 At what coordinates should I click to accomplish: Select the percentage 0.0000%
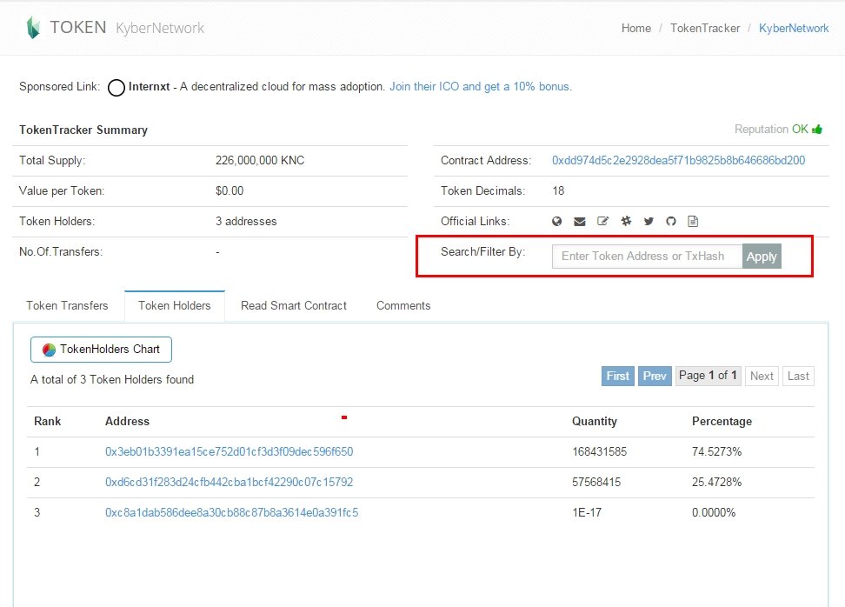(714, 512)
